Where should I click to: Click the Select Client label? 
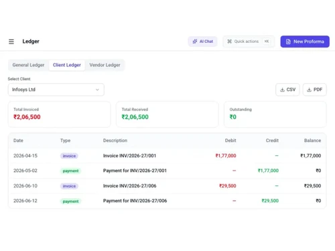click(x=19, y=79)
